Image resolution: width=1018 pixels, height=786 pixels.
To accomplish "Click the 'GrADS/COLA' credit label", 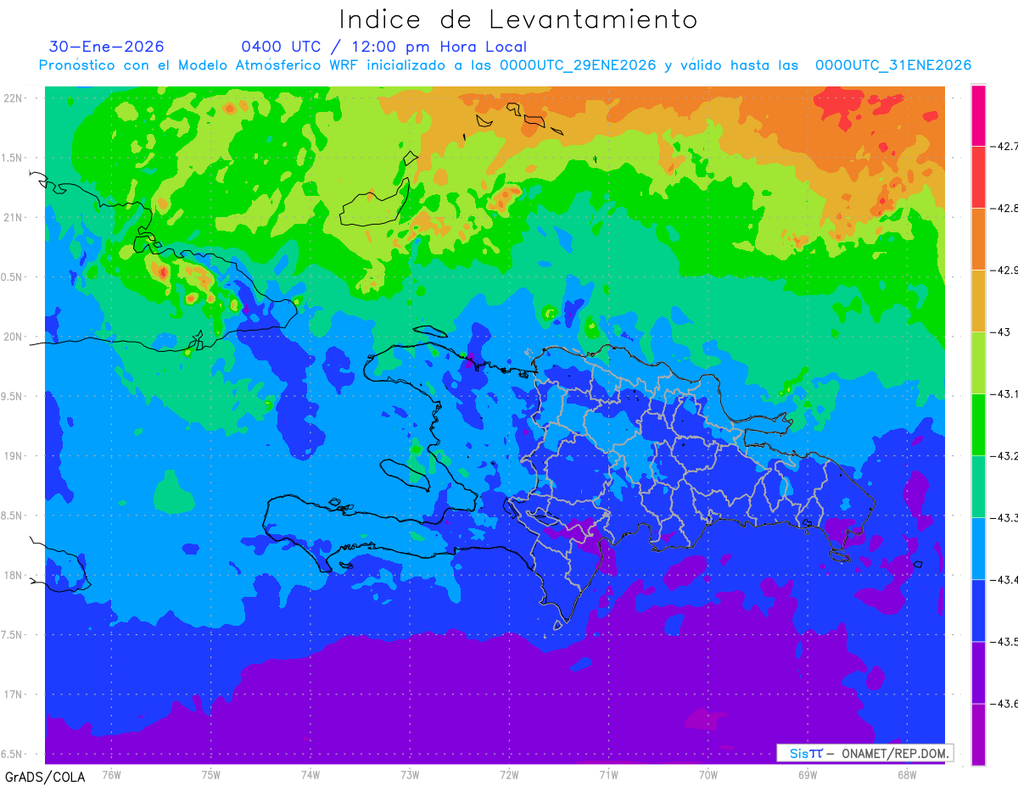I will tap(45, 777).
